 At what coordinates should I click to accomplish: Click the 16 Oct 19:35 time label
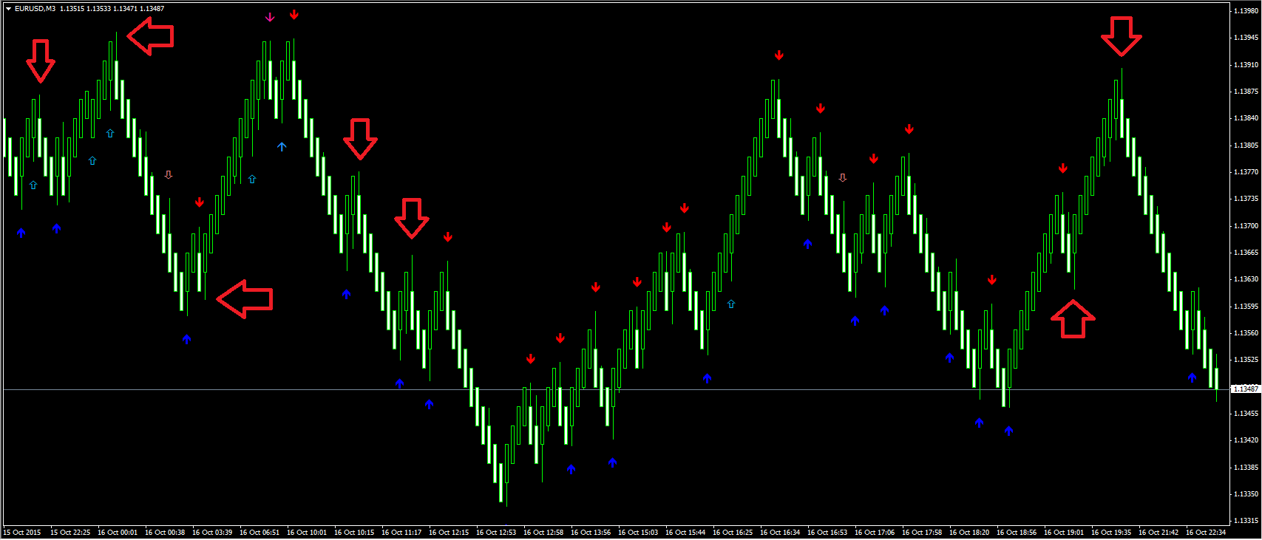(x=1111, y=533)
